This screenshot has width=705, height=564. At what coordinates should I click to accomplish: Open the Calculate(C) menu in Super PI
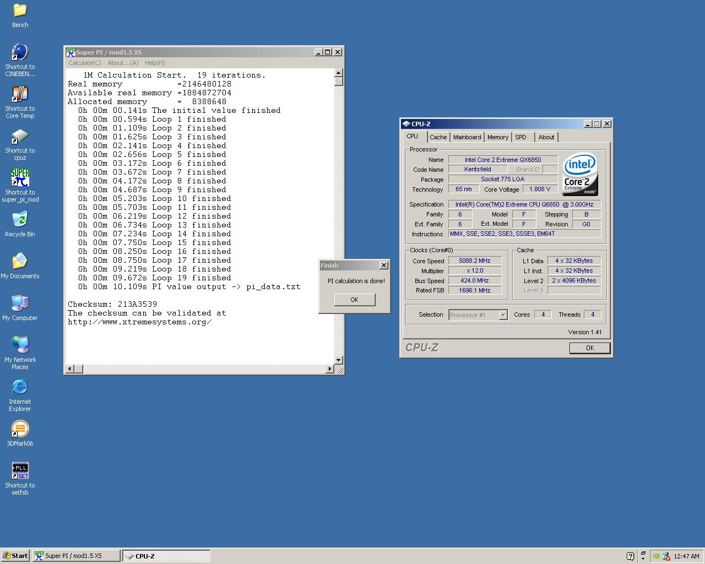pos(85,63)
